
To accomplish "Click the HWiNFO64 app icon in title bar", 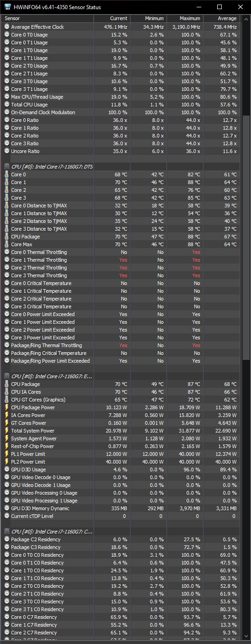I will point(7,7).
